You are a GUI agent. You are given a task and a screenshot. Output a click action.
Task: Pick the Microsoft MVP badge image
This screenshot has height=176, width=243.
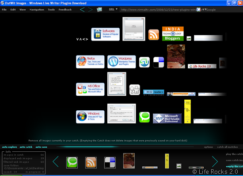[167, 118]
